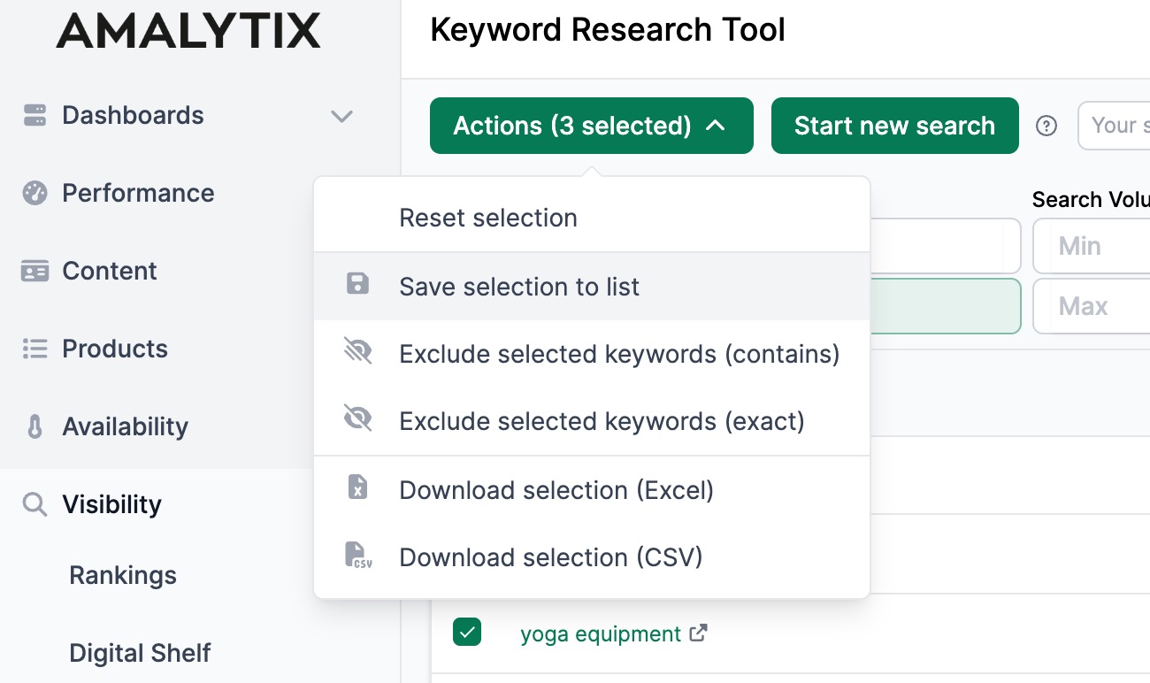The width and height of the screenshot is (1150, 683).
Task: Click the Products list icon
Action: pos(34,349)
